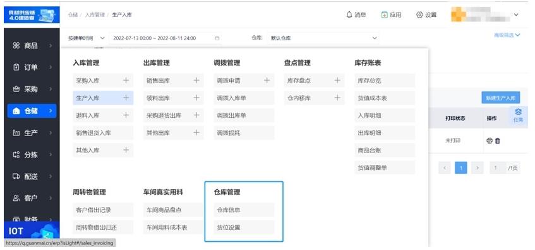Expand the 按建单时间 filter dropdown

[x=87, y=38]
